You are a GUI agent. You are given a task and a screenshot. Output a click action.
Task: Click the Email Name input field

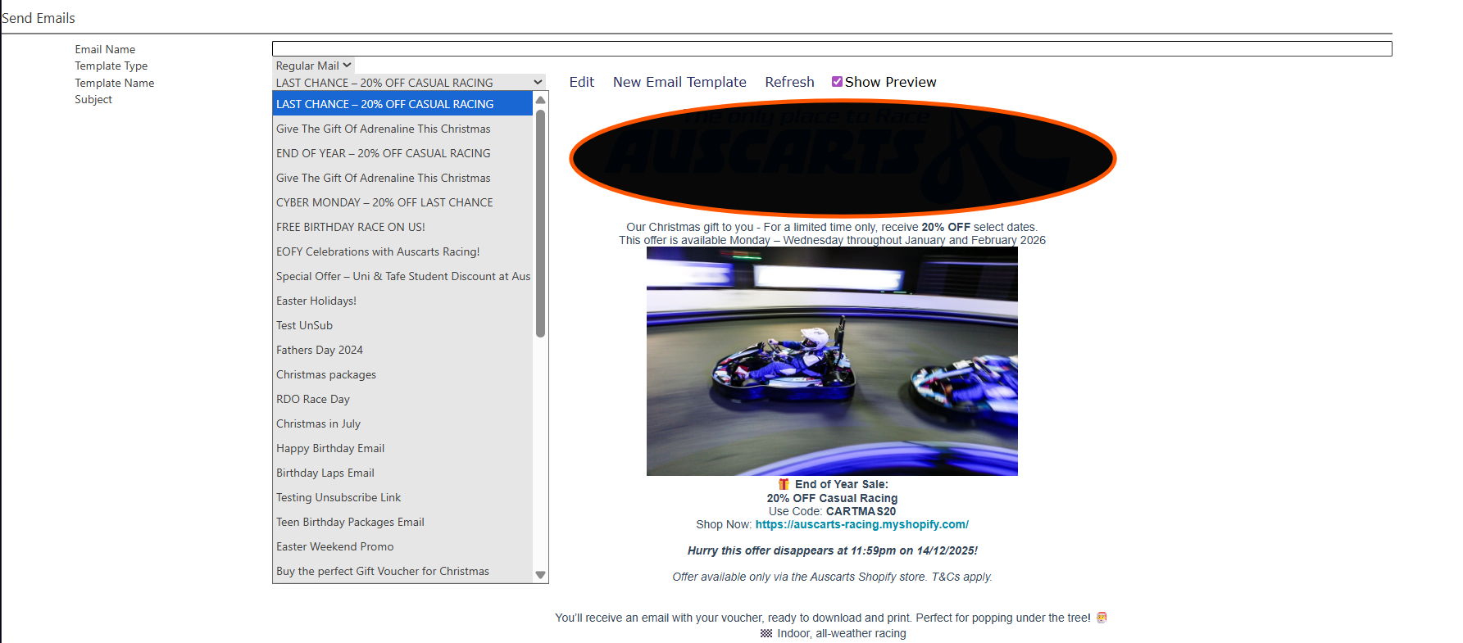831,49
